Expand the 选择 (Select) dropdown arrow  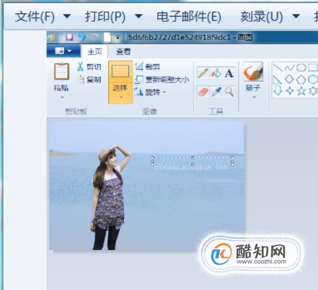[x=121, y=97]
